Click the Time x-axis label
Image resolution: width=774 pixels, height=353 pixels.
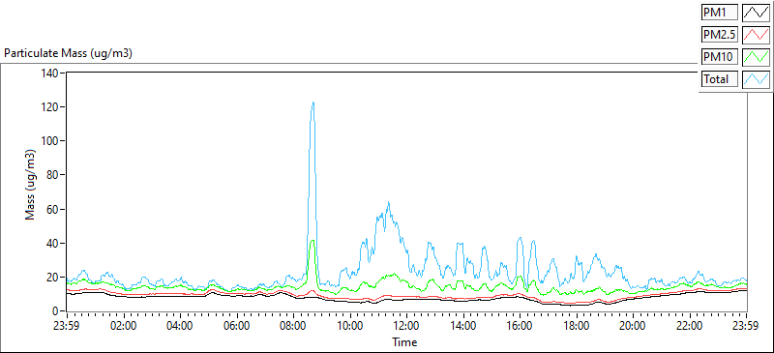[404, 342]
